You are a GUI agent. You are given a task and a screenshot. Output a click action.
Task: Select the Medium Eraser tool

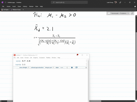(x=16, y=10)
